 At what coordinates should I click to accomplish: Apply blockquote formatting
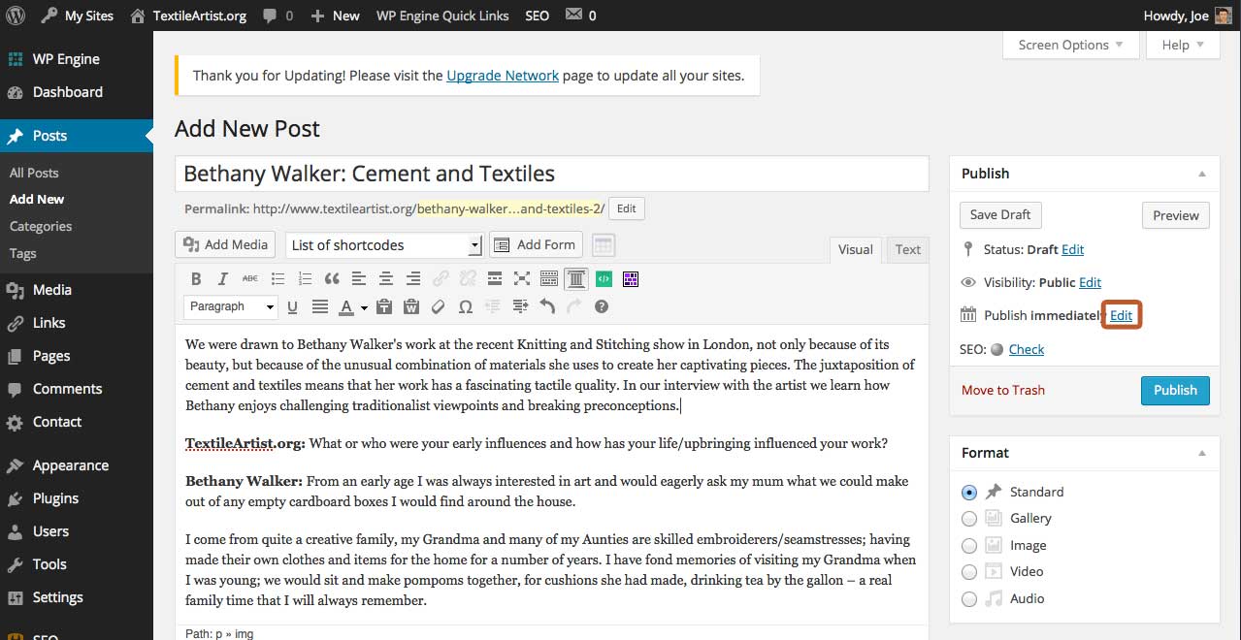pos(332,279)
